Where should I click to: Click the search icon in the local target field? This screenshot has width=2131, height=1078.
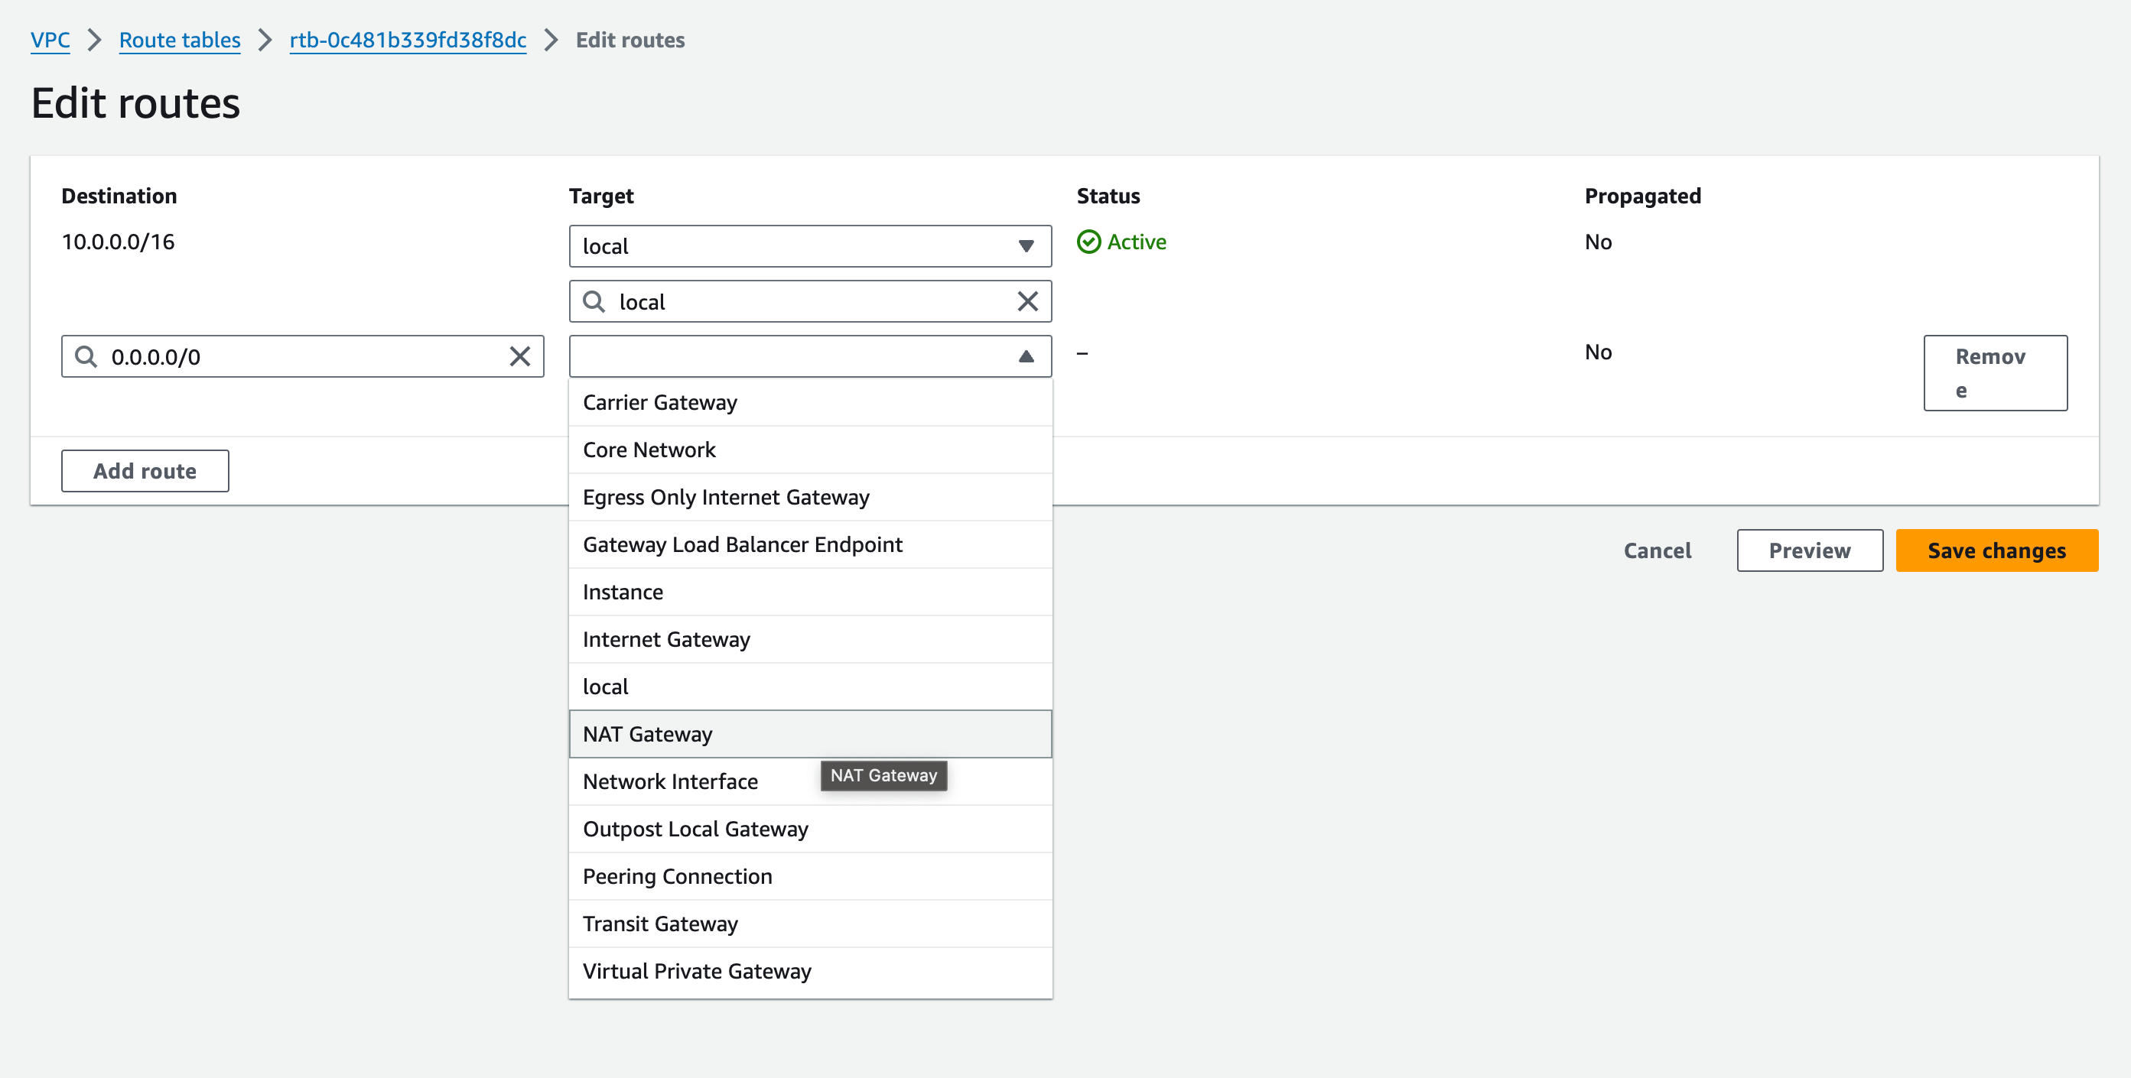pos(594,302)
